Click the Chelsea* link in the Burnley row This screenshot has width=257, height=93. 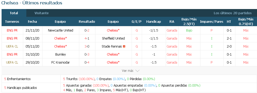pyautogui.click(x=113, y=54)
